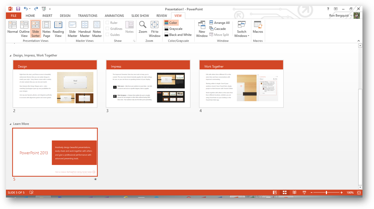Enable the Ruler checkbox
The width and height of the screenshot is (374, 209).
pos(107,23)
